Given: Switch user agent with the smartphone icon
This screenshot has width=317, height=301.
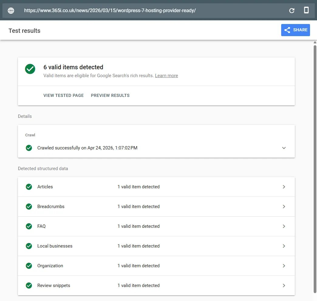Looking at the screenshot, I should click(x=306, y=10).
